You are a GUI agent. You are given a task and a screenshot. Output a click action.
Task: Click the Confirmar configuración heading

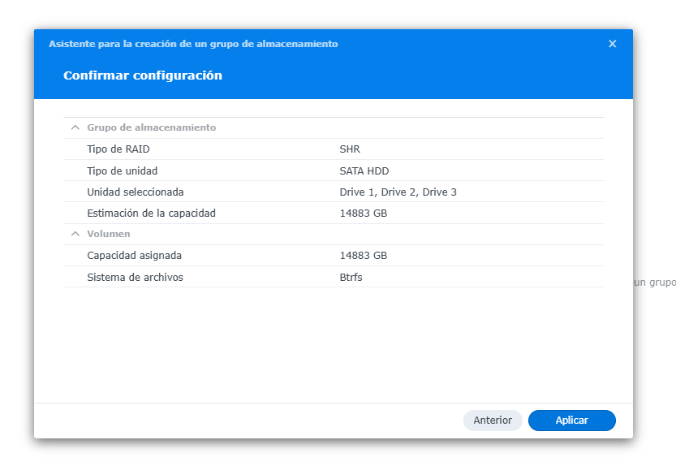coord(143,76)
